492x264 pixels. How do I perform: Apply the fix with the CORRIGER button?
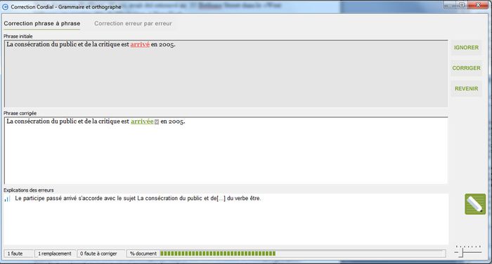[x=466, y=68]
